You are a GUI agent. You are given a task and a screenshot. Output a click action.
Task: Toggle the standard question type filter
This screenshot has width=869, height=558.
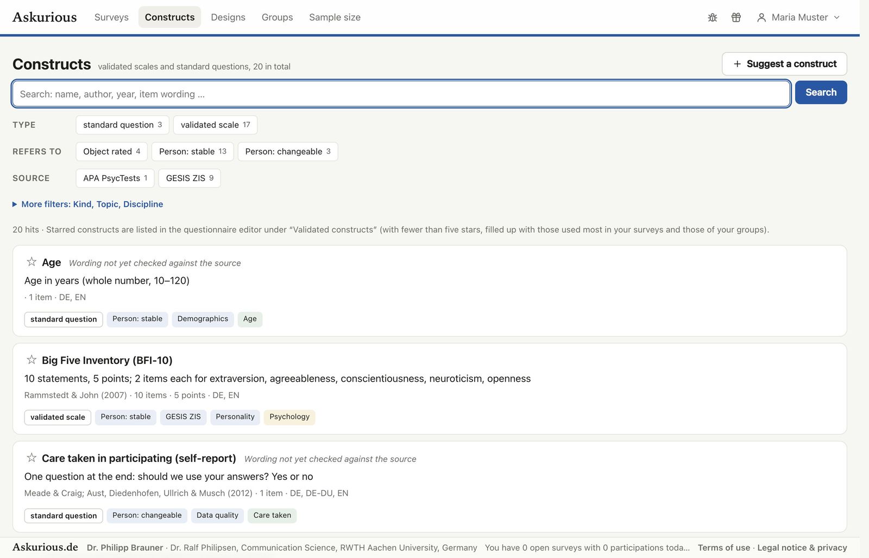(123, 125)
